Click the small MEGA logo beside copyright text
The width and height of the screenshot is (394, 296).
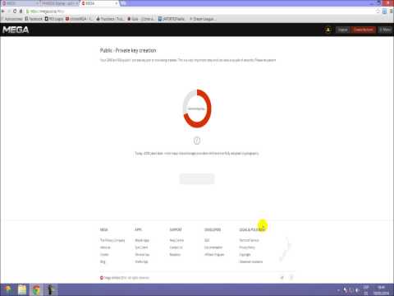click(x=102, y=278)
